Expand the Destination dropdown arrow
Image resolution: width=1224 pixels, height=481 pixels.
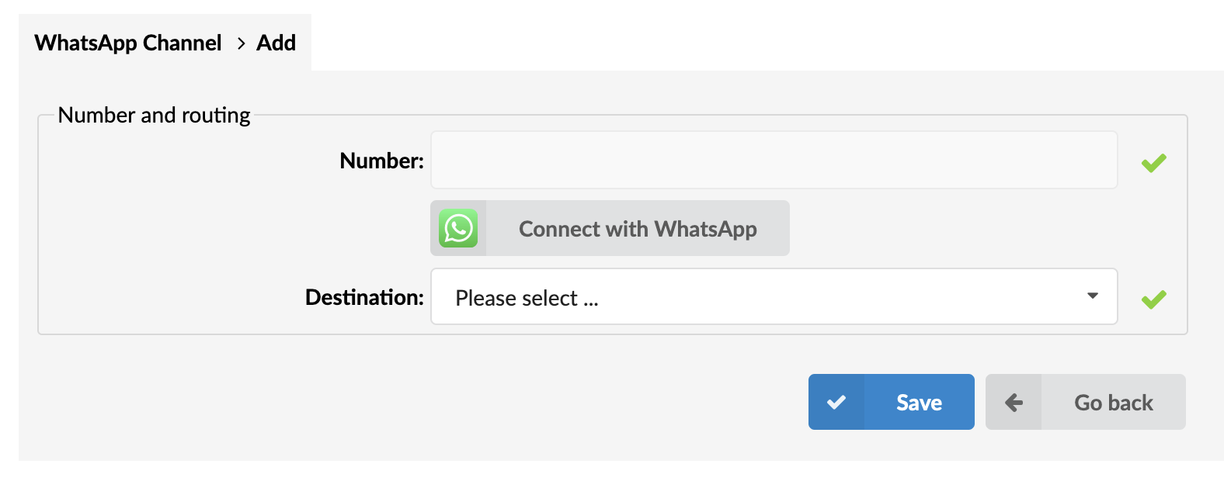point(1092,296)
